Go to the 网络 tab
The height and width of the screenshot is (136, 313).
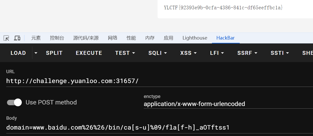coord(113,38)
